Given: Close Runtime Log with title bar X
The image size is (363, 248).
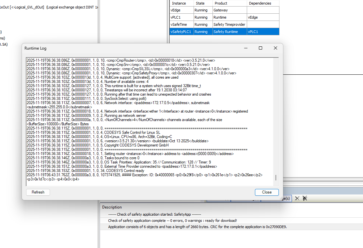Looking at the screenshot, I should click(275, 48).
